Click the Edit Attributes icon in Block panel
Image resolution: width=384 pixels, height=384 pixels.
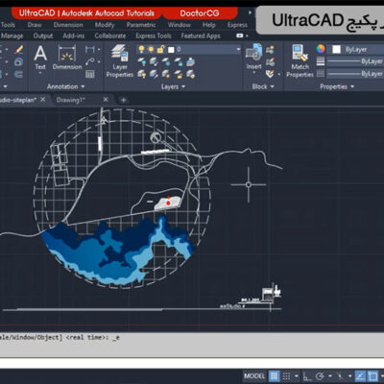click(x=271, y=74)
